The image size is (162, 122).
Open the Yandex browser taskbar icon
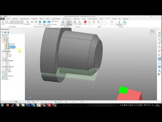[x=18, y=105]
